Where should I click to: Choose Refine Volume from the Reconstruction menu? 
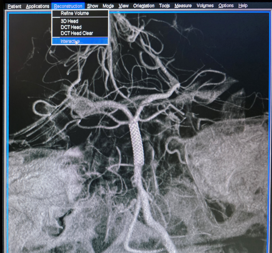75,13
